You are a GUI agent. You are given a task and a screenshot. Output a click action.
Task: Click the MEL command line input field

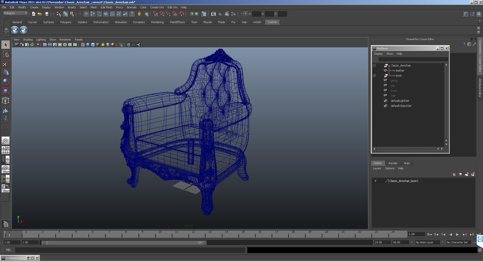[x=130, y=250]
